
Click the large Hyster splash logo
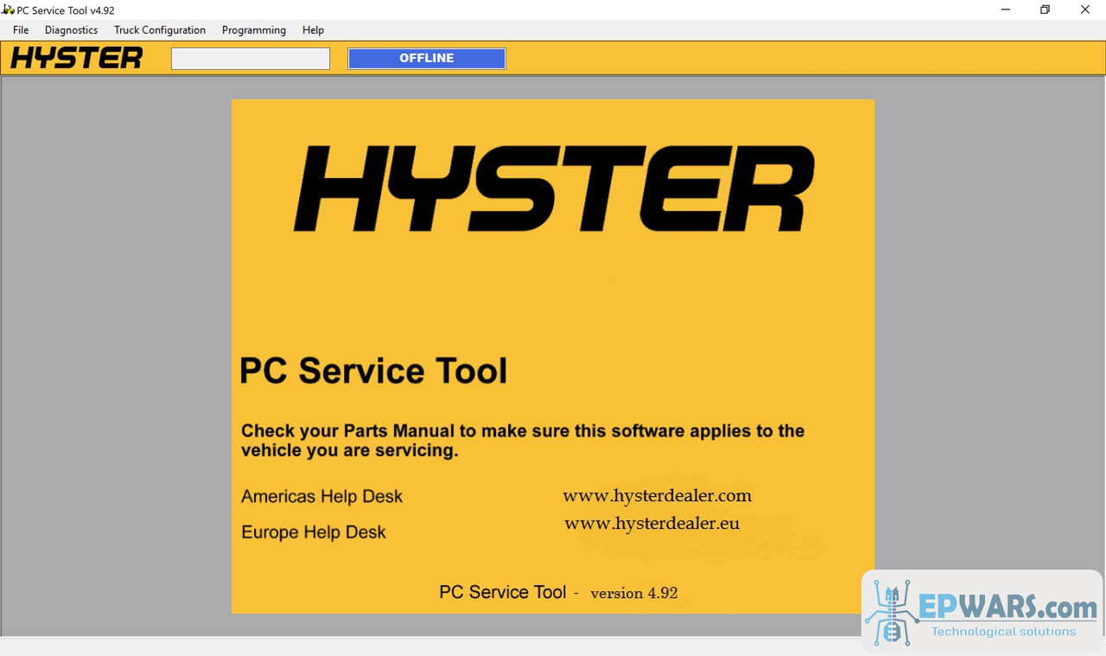[x=554, y=188]
